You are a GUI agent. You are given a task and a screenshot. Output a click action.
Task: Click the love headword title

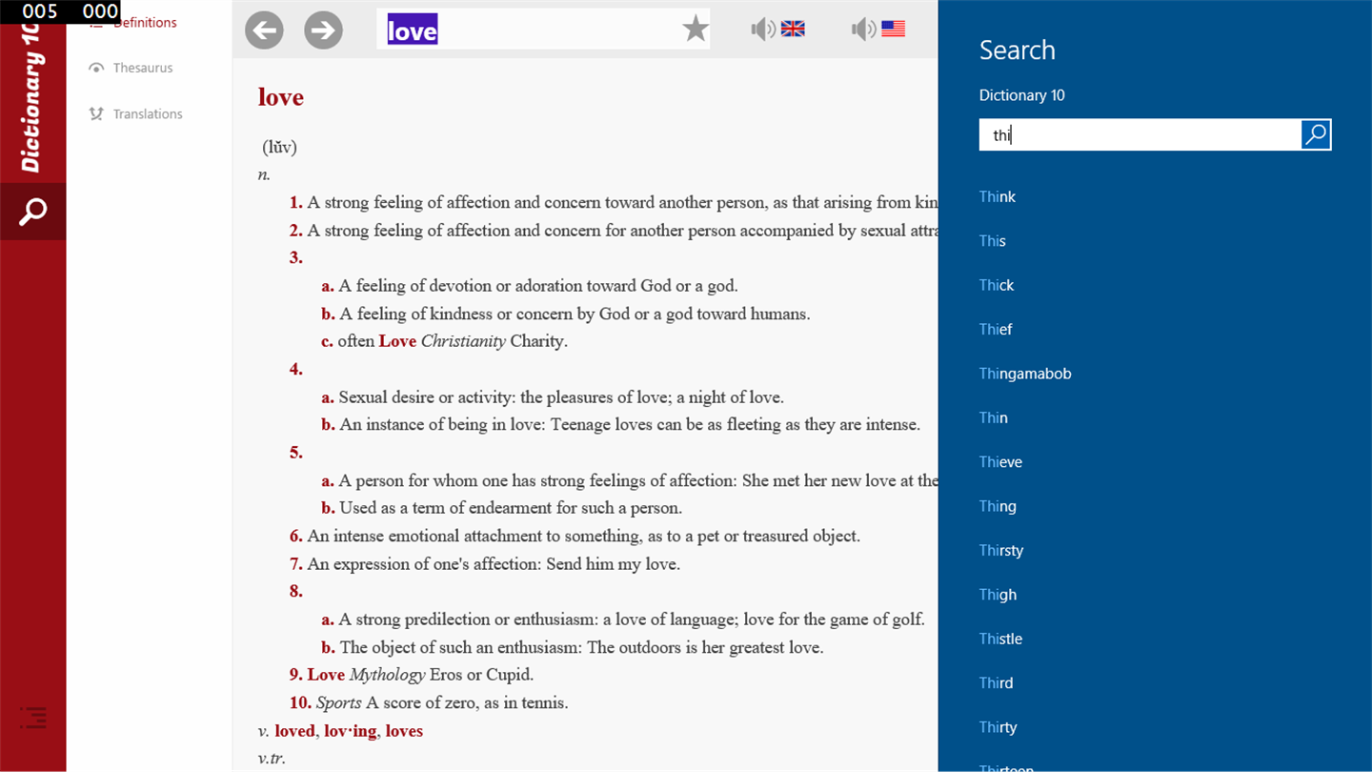click(x=281, y=97)
